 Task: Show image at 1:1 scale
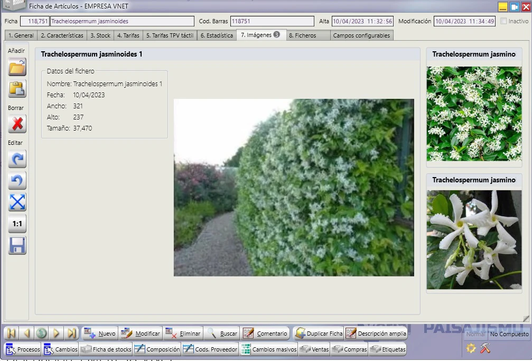point(17,224)
